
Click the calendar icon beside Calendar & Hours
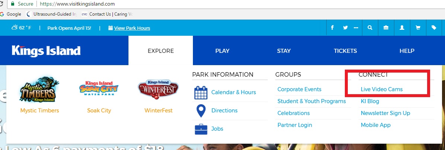click(x=201, y=93)
